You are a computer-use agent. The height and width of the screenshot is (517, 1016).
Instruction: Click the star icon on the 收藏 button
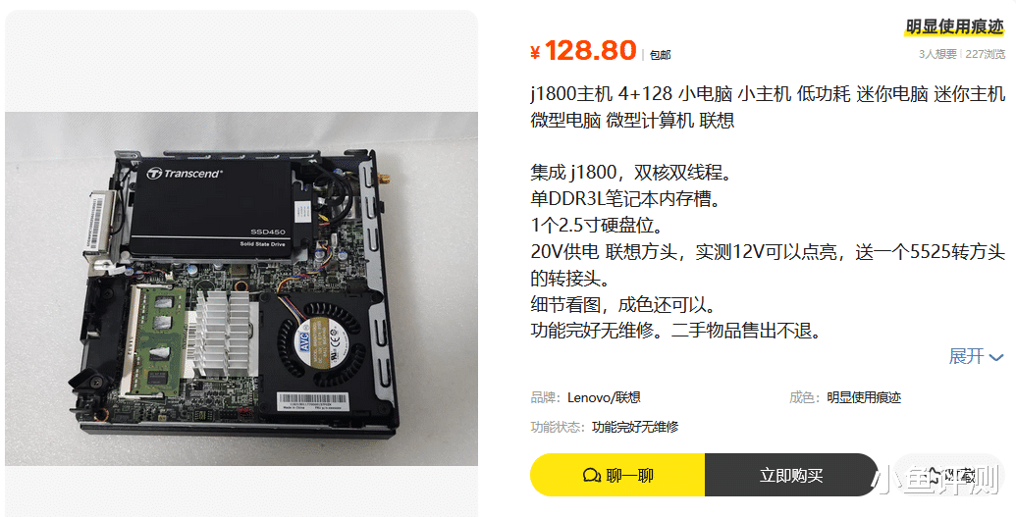point(934,475)
